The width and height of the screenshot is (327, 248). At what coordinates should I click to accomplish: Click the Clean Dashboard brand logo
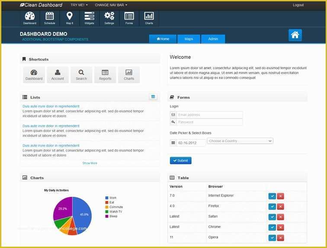click(x=41, y=5)
